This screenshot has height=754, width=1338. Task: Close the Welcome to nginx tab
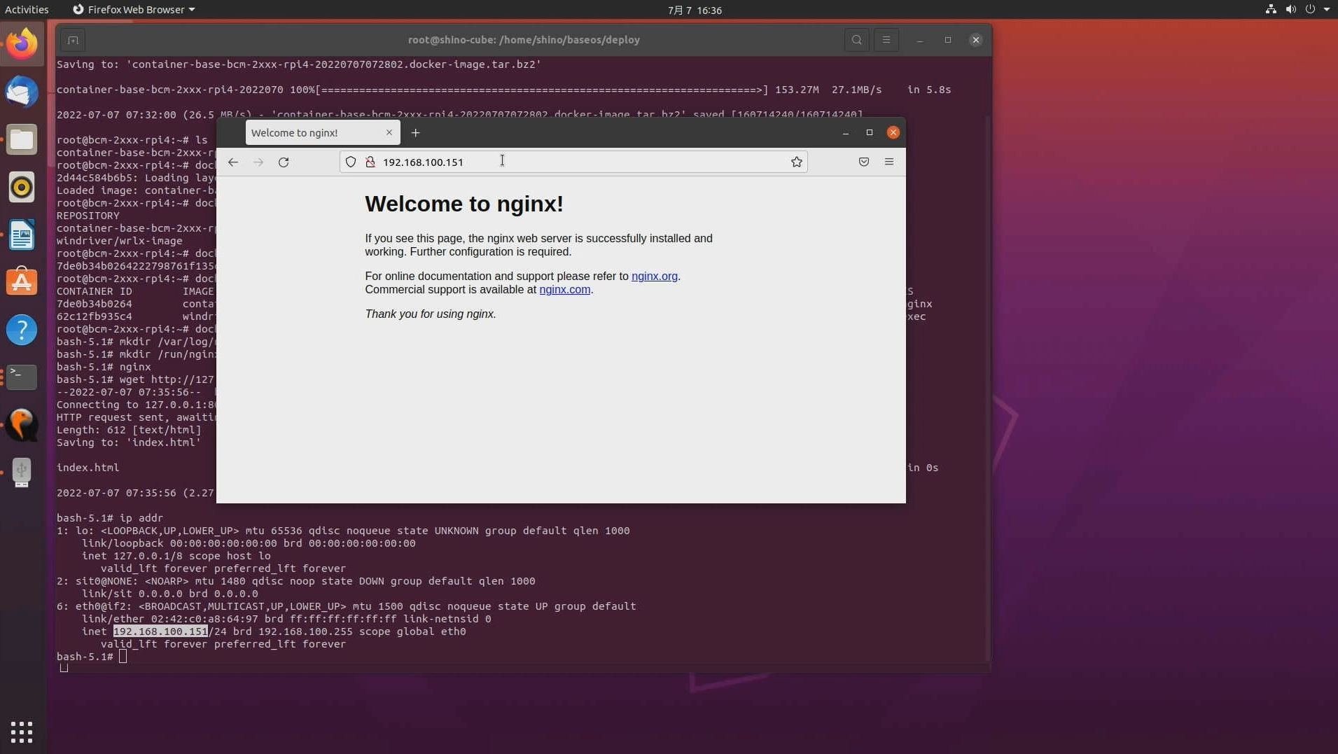pos(389,132)
